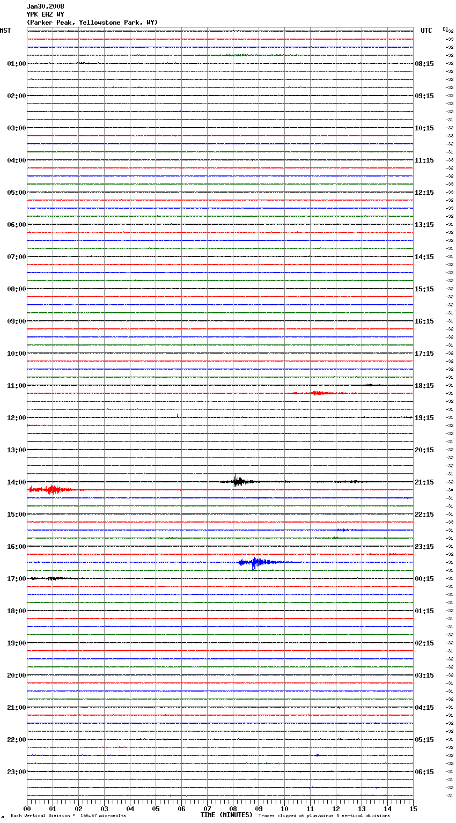This screenshot has width=456, height=823.
Task: Click the UTC time label '21:15'
Action: tap(424, 482)
